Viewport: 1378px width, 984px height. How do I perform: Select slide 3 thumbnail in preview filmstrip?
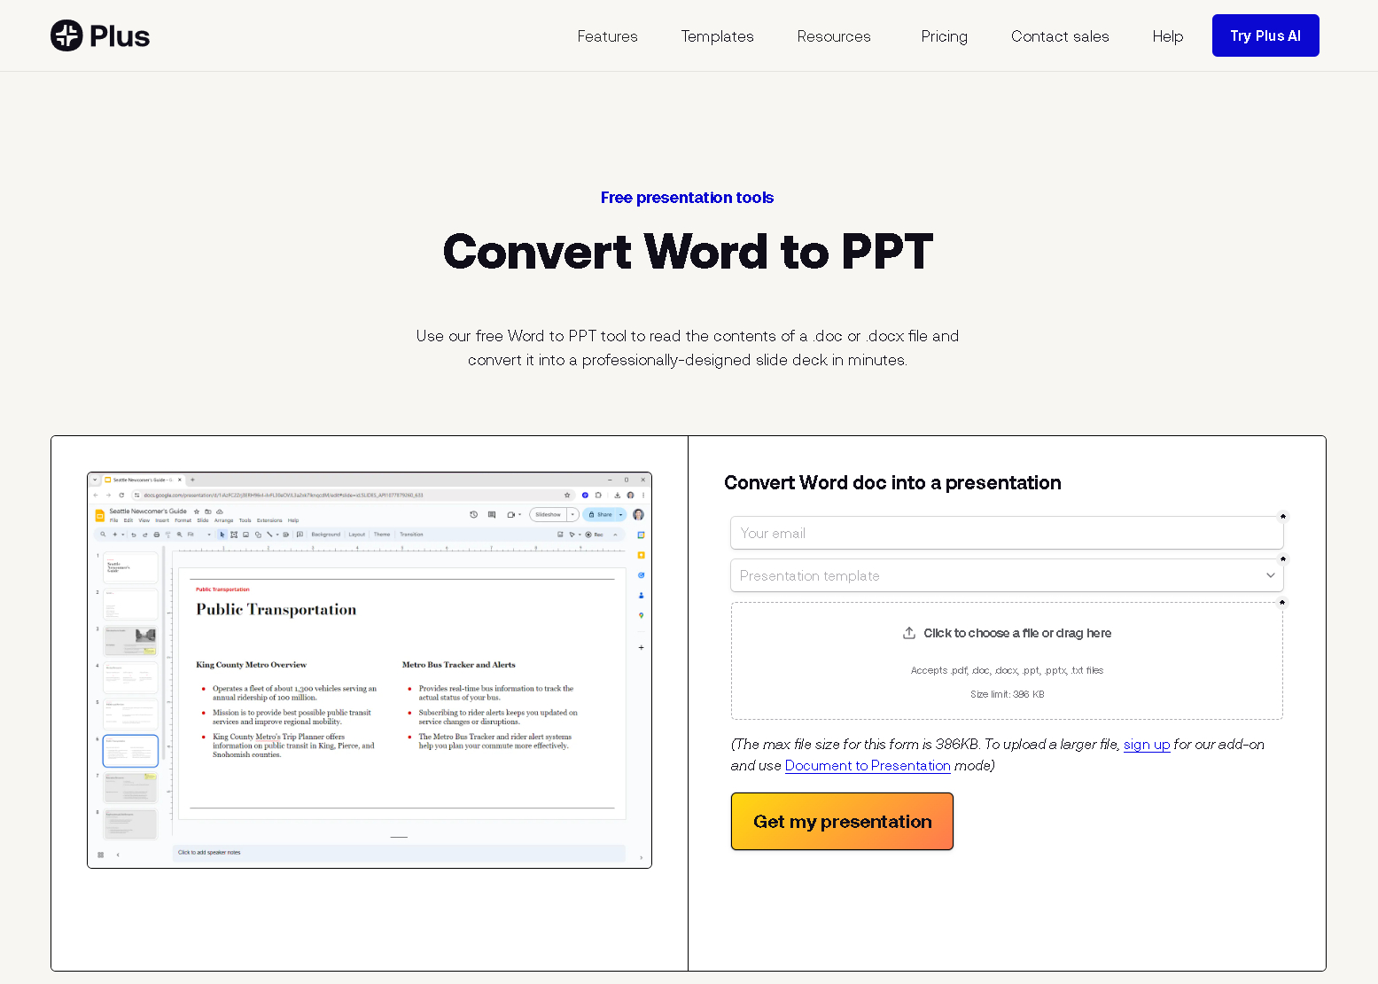[130, 640]
